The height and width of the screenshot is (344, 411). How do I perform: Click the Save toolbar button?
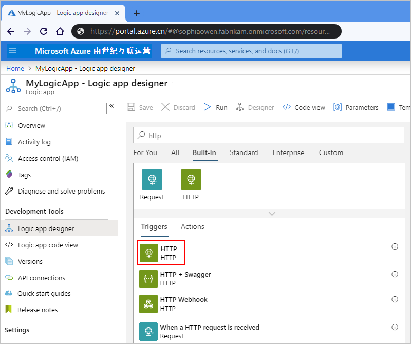pos(140,107)
